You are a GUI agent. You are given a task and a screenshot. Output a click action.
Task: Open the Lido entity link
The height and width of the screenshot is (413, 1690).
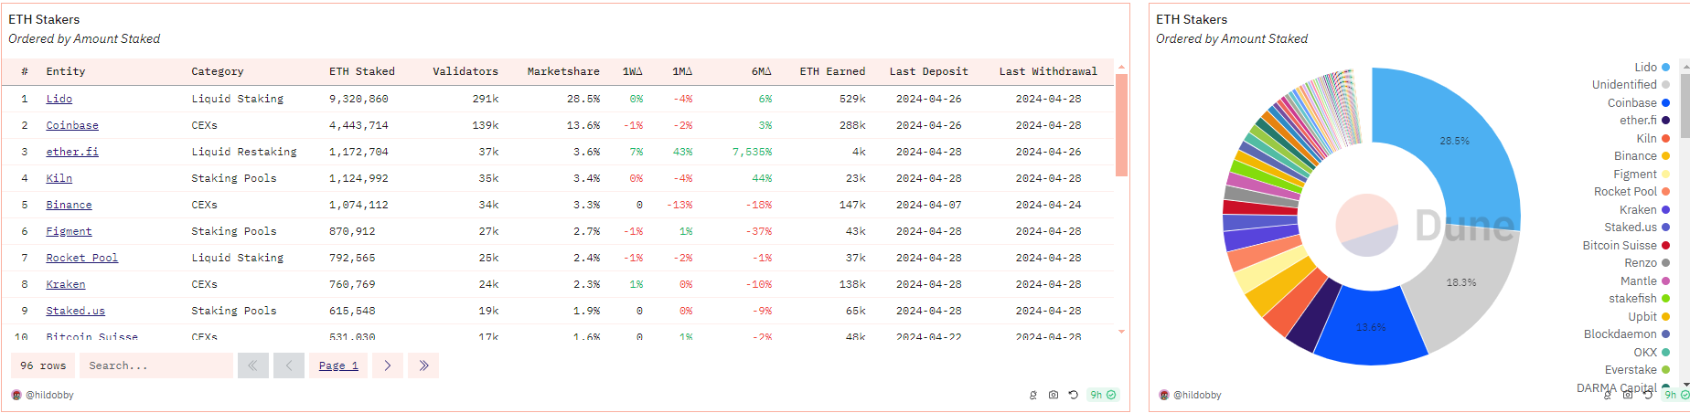(x=59, y=99)
